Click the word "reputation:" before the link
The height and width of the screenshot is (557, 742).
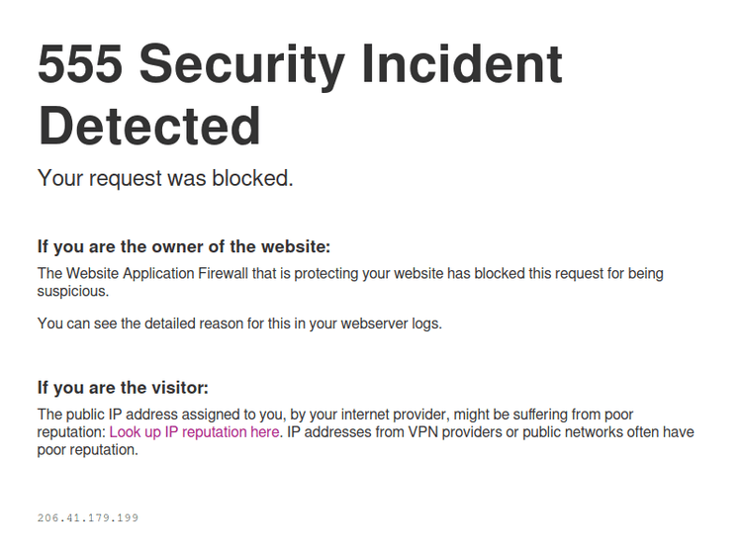[x=70, y=432]
